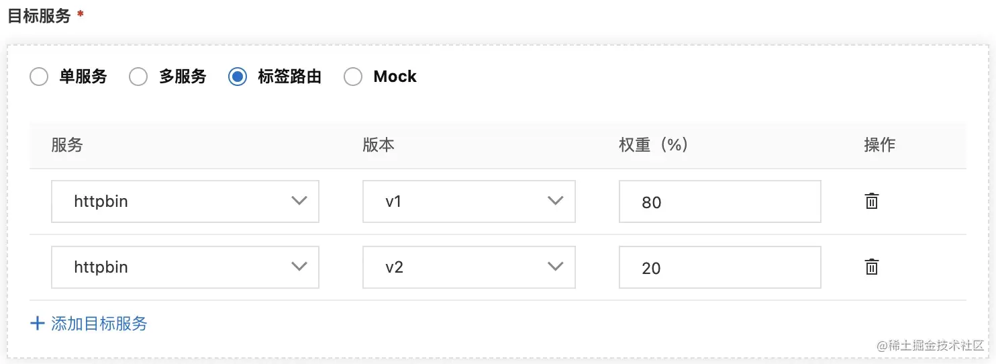Choose the Mock radio option
The image size is (996, 364).
click(x=353, y=77)
